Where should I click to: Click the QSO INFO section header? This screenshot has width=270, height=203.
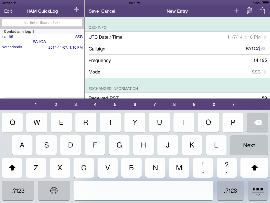tap(98, 27)
